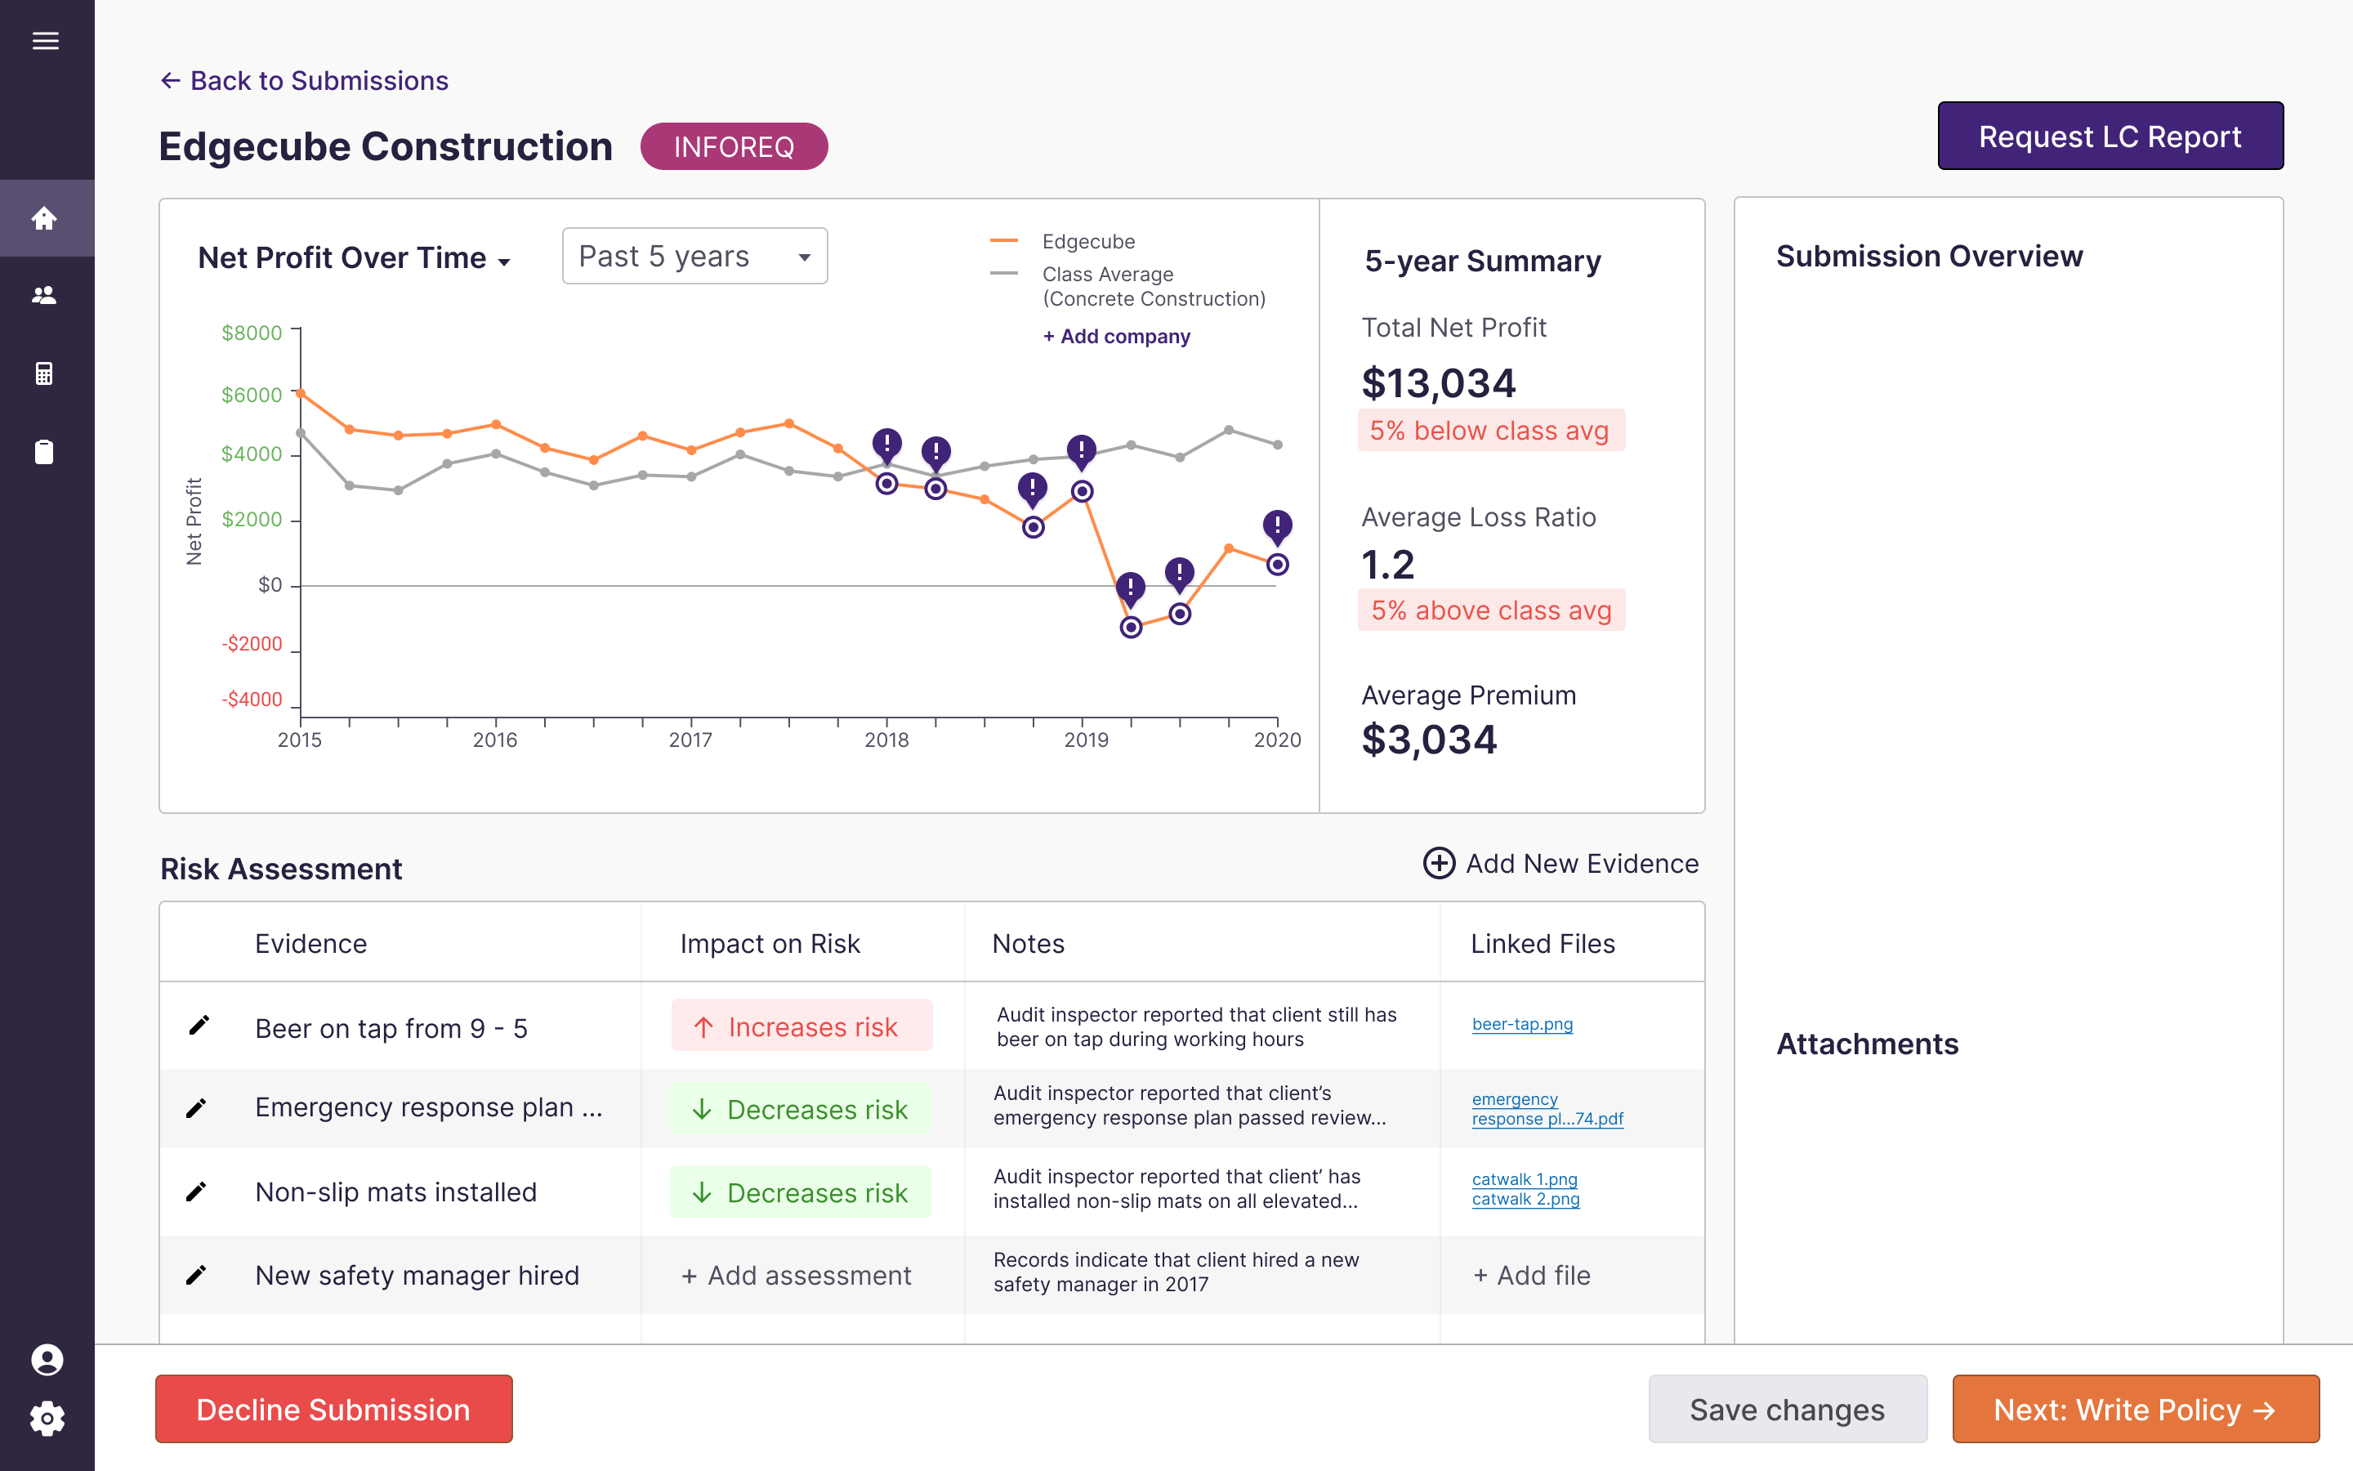Edit the Beer on tap evidence row
The width and height of the screenshot is (2353, 1471).
pos(199,1026)
